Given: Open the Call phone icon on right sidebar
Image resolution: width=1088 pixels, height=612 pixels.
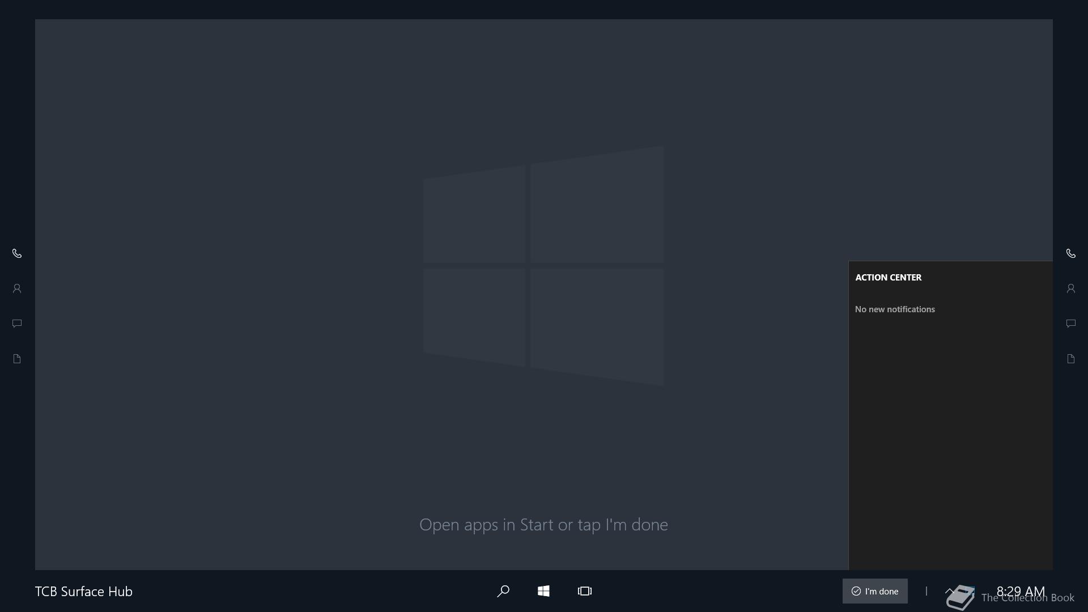Looking at the screenshot, I should click(x=1071, y=253).
